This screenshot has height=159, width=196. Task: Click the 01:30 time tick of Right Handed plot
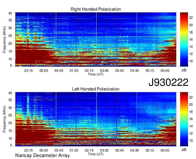click(74, 71)
